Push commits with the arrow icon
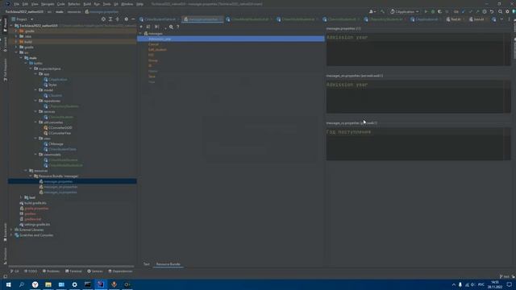Screen dimensions: 516x290 click(477, 11)
